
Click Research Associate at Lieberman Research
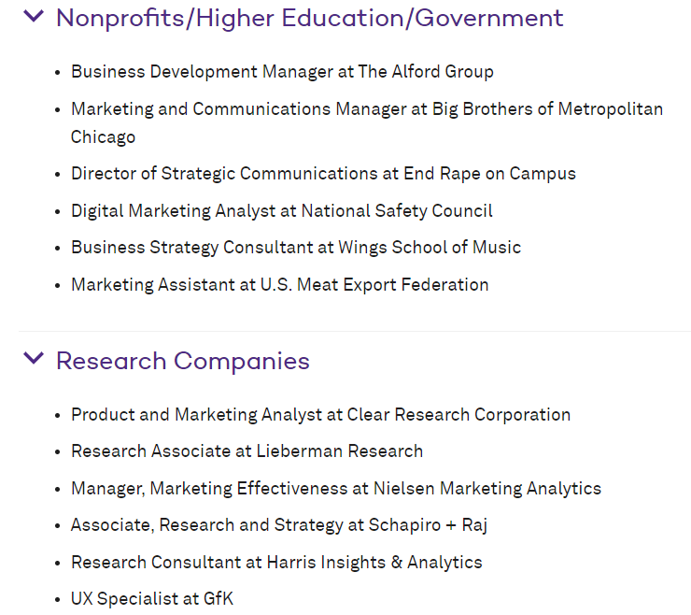pos(247,451)
